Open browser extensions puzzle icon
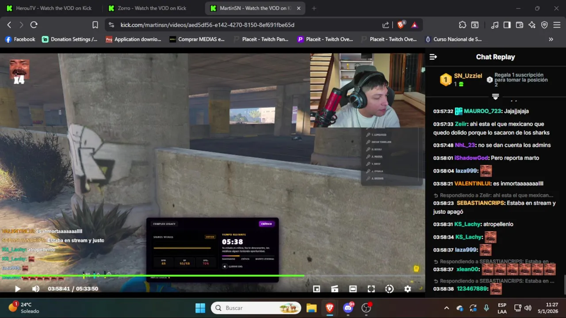The image size is (566, 318). coord(462,25)
